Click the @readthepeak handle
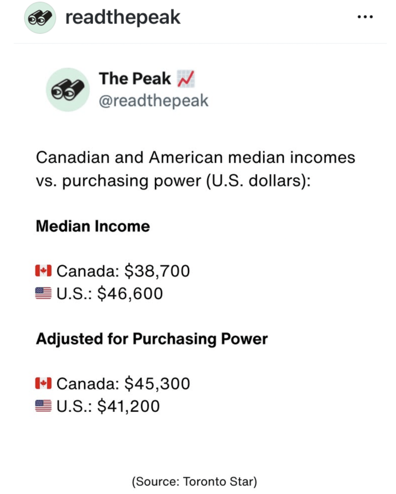This screenshot has height=494, width=396. (x=153, y=100)
